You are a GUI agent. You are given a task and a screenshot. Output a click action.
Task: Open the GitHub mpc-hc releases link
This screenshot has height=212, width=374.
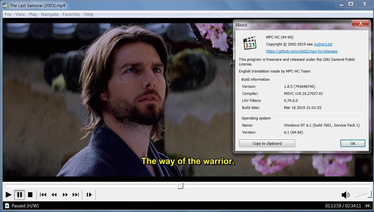point(302,51)
